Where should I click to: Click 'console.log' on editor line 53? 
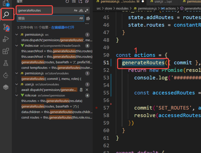pos(151,78)
